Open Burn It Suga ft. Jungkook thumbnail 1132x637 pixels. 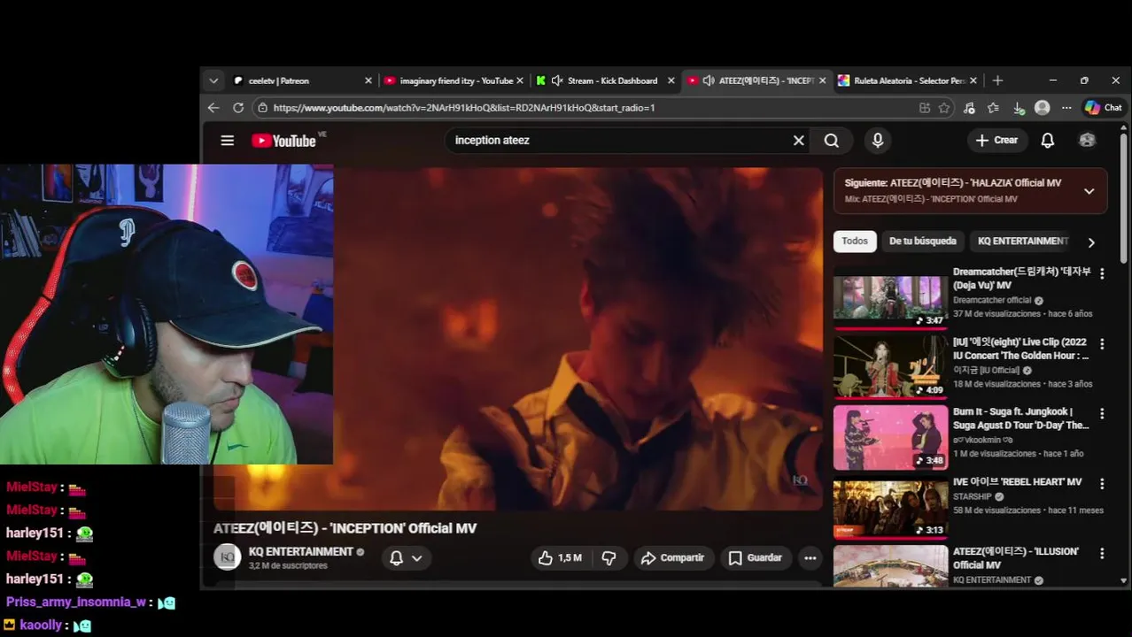pos(890,438)
